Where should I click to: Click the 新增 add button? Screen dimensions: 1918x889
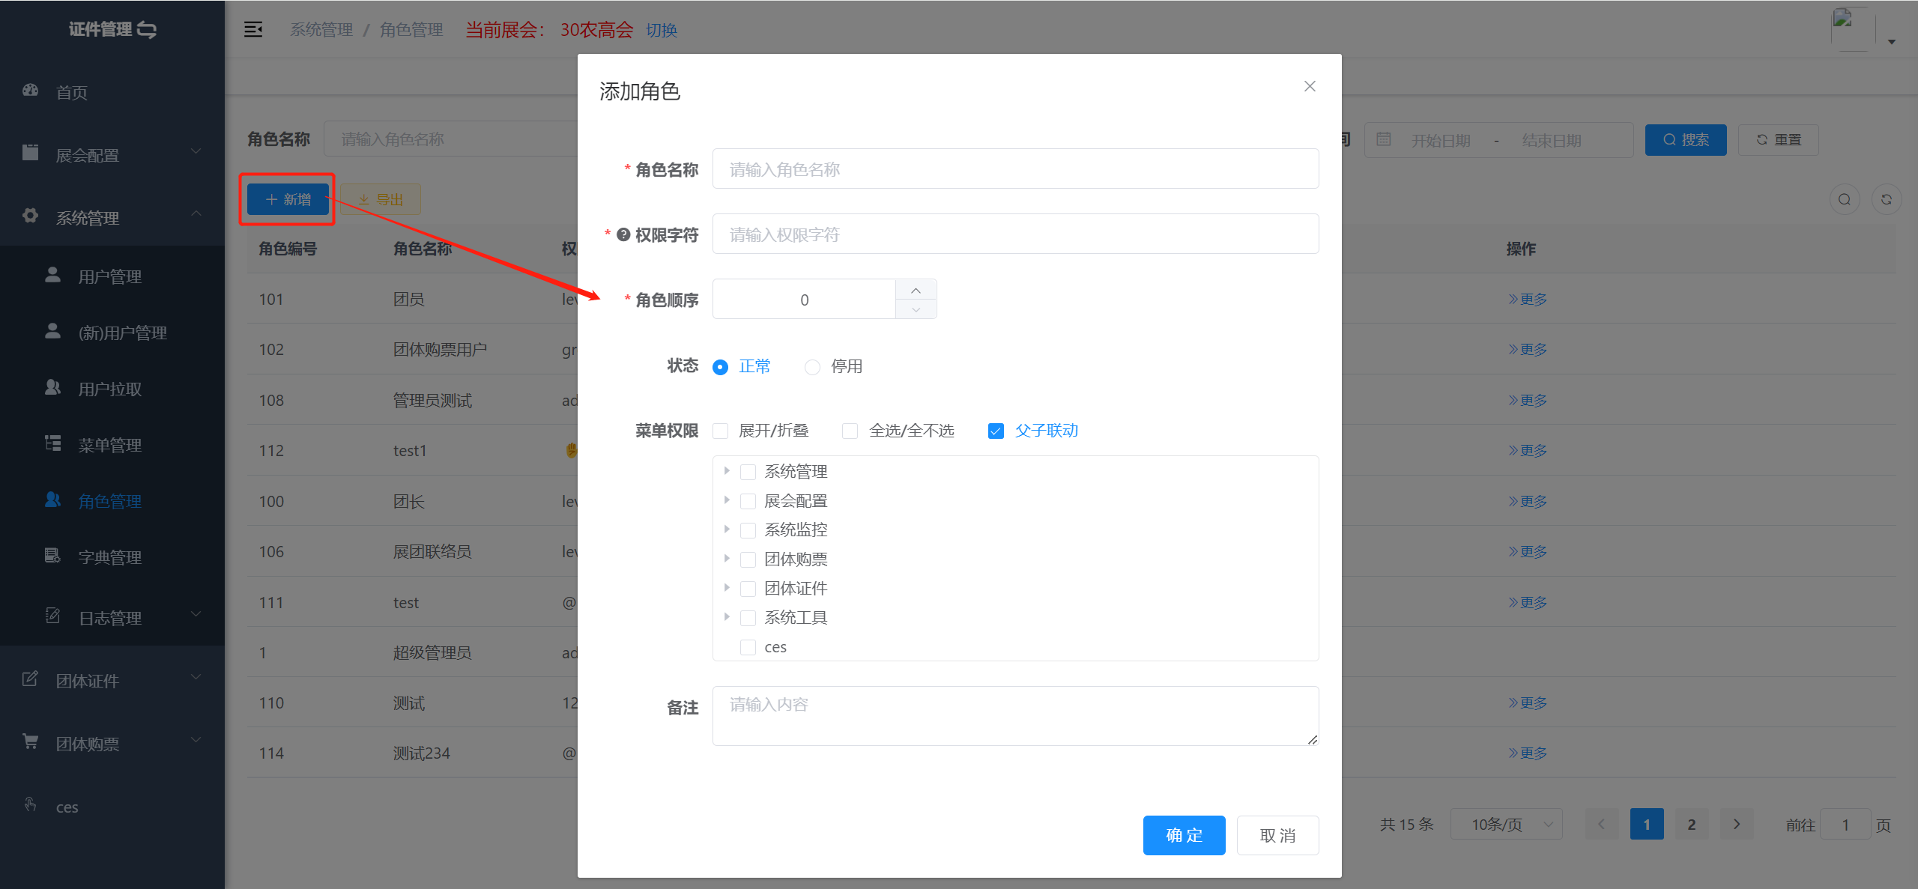point(288,200)
